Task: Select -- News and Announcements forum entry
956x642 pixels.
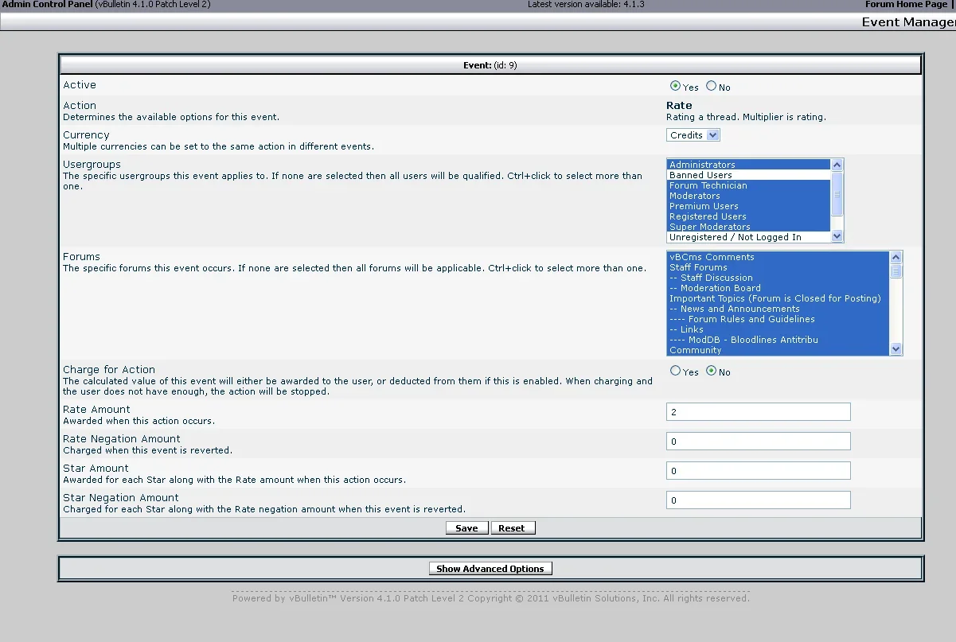Action: click(x=778, y=309)
